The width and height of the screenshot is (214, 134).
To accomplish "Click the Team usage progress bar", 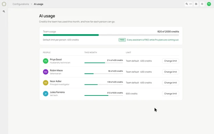I will [x=111, y=35].
